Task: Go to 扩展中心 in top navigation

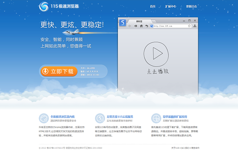Action: point(171,6)
